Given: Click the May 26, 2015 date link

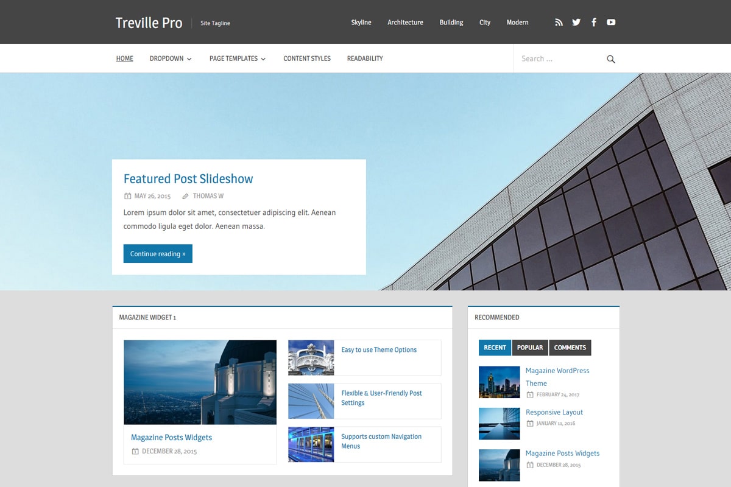Looking at the screenshot, I should point(152,196).
